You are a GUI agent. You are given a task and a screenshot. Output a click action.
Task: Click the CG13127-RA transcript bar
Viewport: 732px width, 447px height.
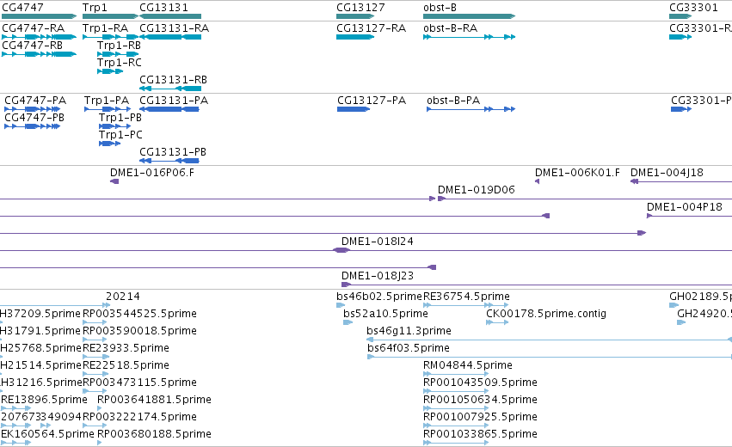(x=355, y=37)
